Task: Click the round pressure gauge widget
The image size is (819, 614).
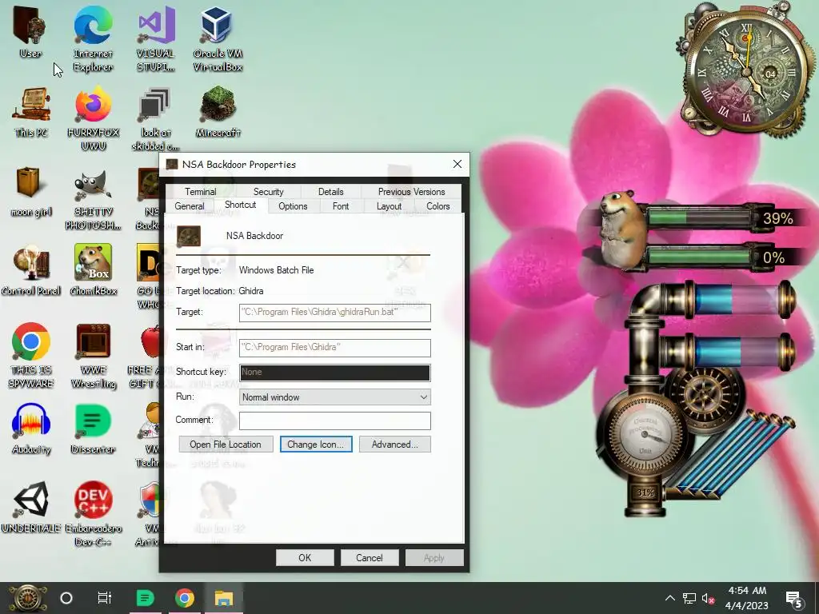Action: point(645,434)
